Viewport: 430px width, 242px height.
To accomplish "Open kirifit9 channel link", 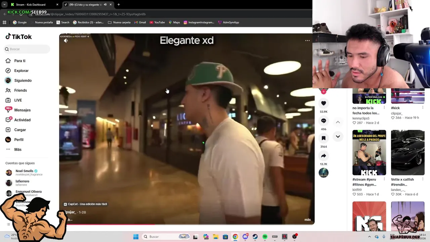I will [357, 190].
